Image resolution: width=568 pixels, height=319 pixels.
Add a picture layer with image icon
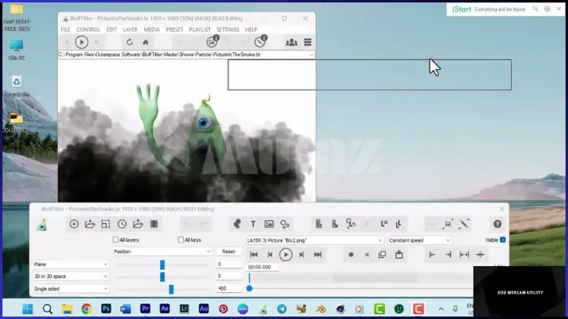[269, 224]
